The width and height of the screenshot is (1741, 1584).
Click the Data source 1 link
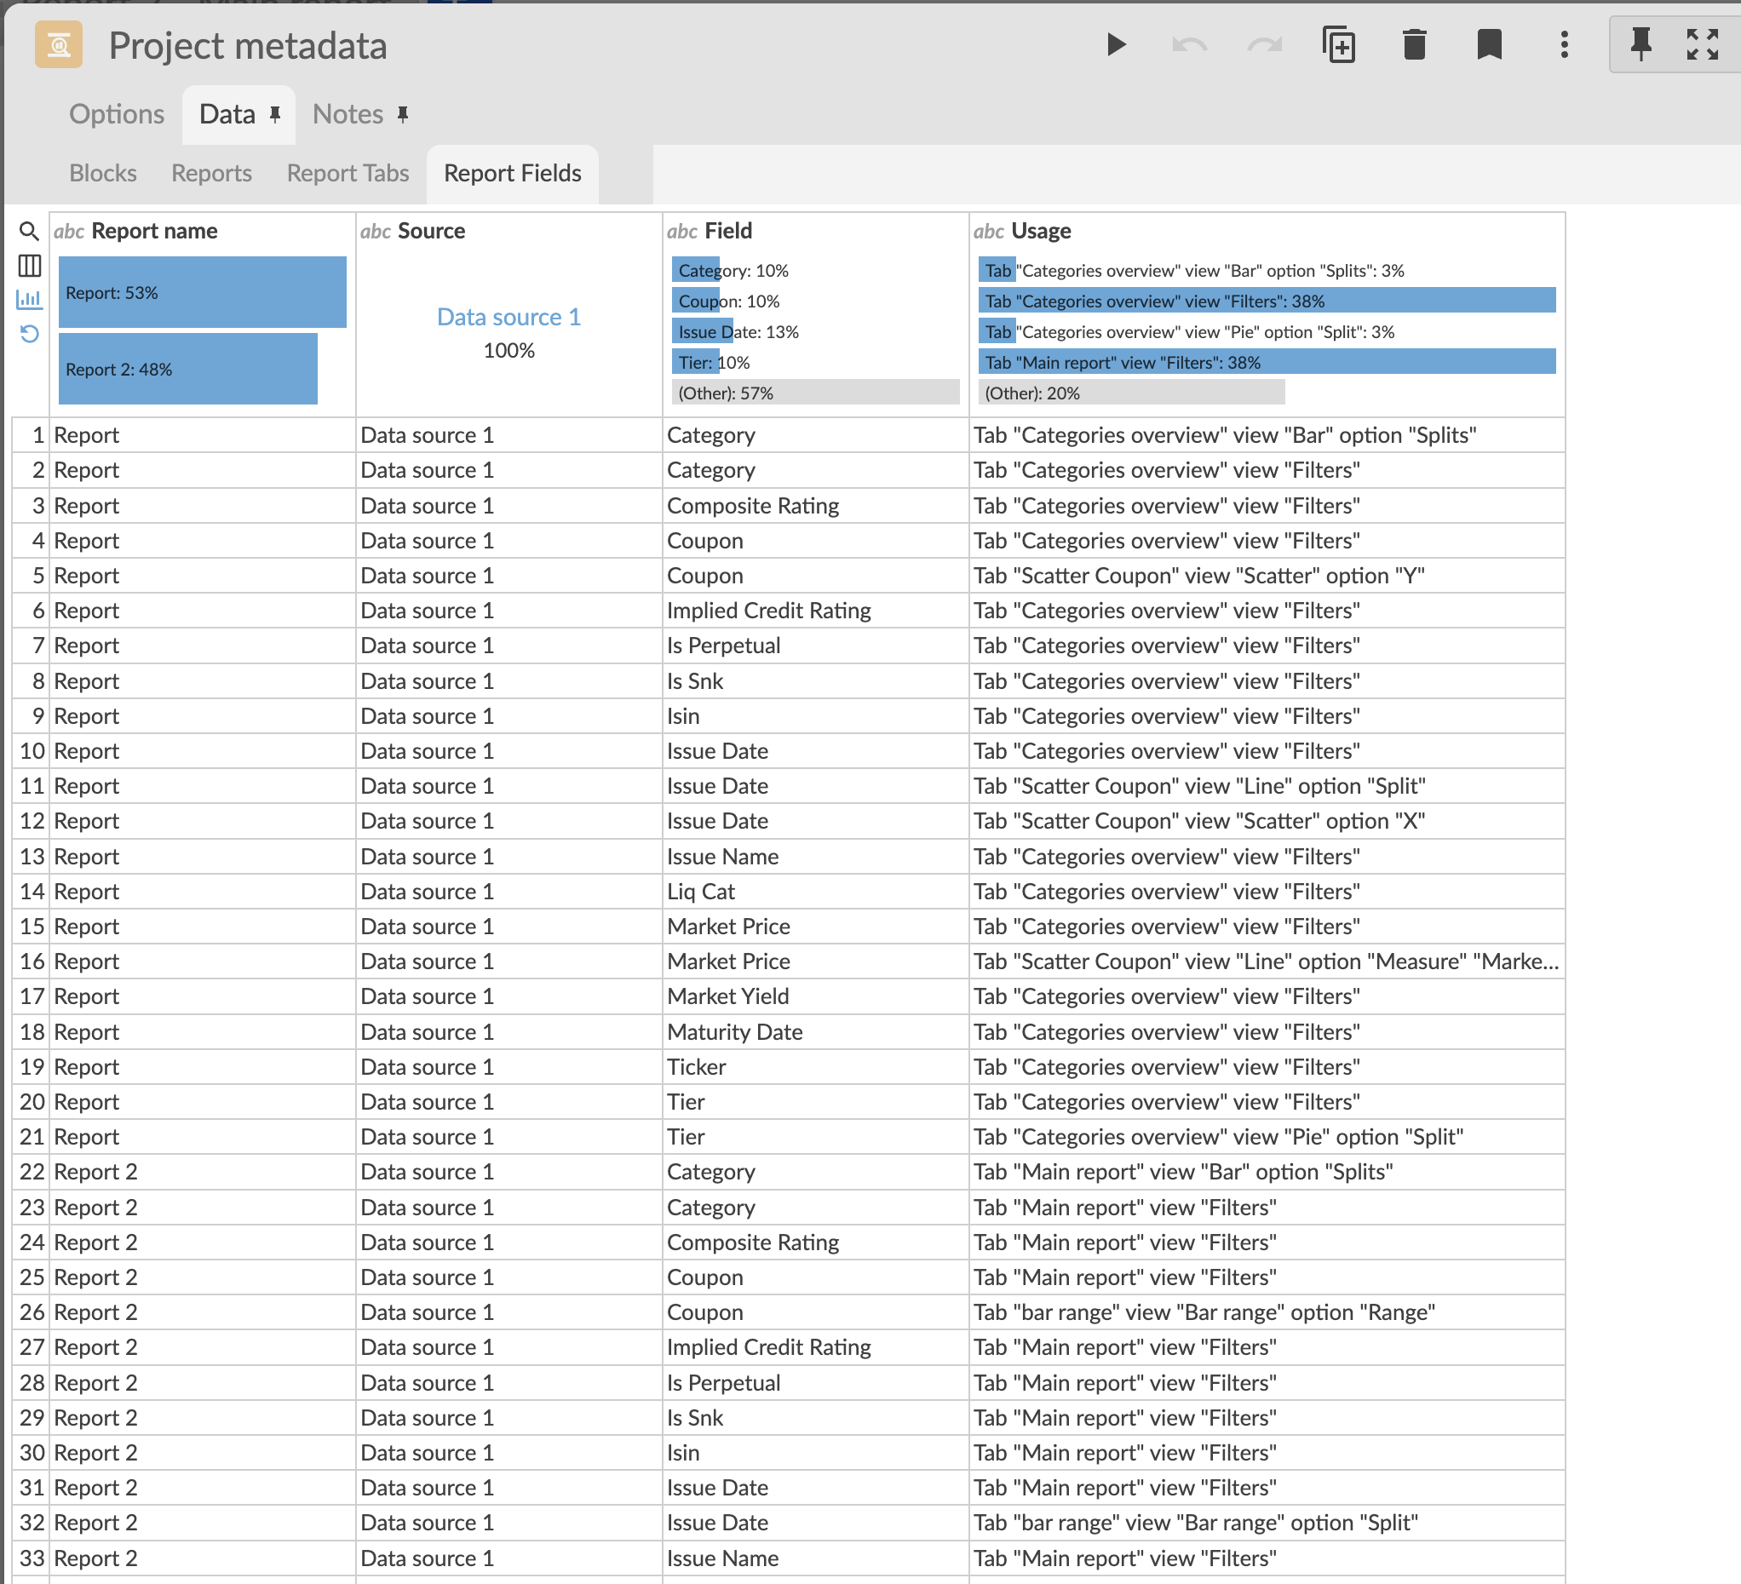[x=509, y=317]
